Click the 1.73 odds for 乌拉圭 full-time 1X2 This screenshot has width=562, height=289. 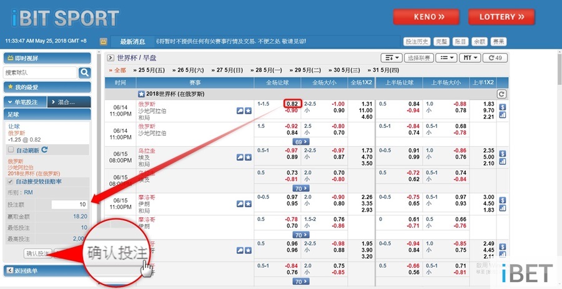tap(367, 150)
